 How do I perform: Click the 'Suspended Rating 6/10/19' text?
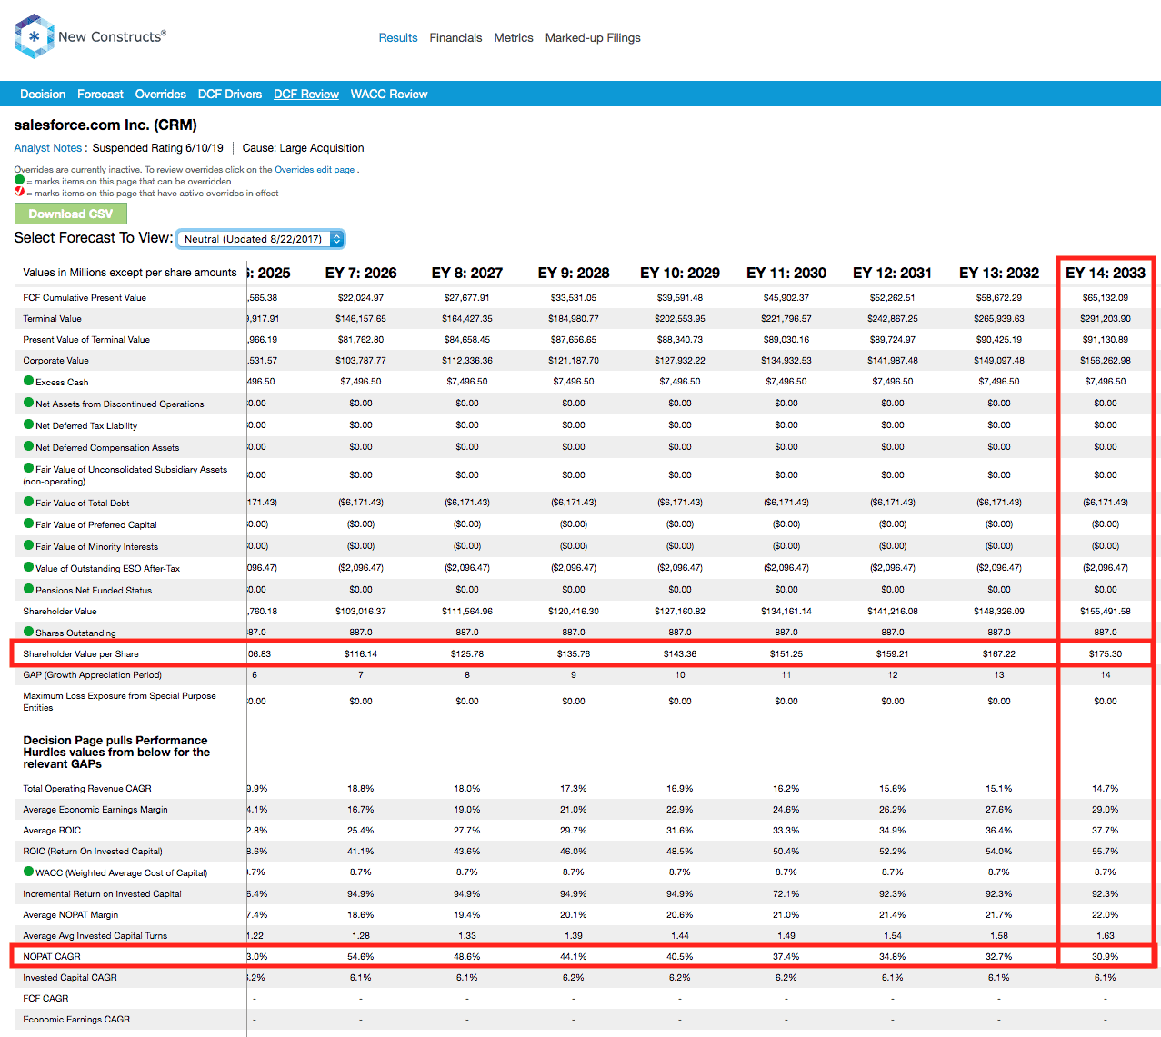pos(158,148)
